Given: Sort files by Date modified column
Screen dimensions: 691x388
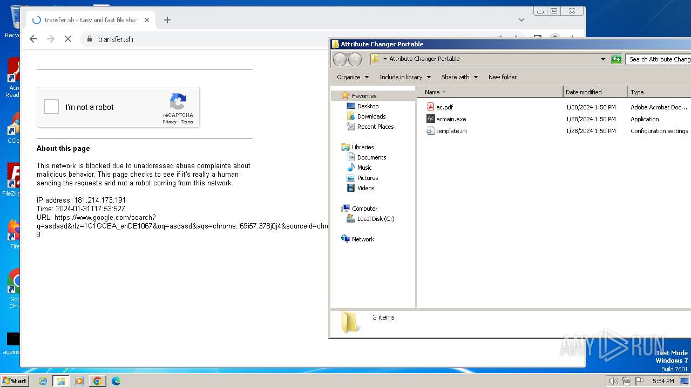Looking at the screenshot, I should [x=595, y=92].
